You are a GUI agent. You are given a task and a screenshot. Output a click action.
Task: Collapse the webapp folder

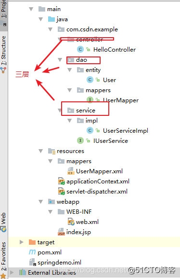pyautogui.click(x=40, y=202)
